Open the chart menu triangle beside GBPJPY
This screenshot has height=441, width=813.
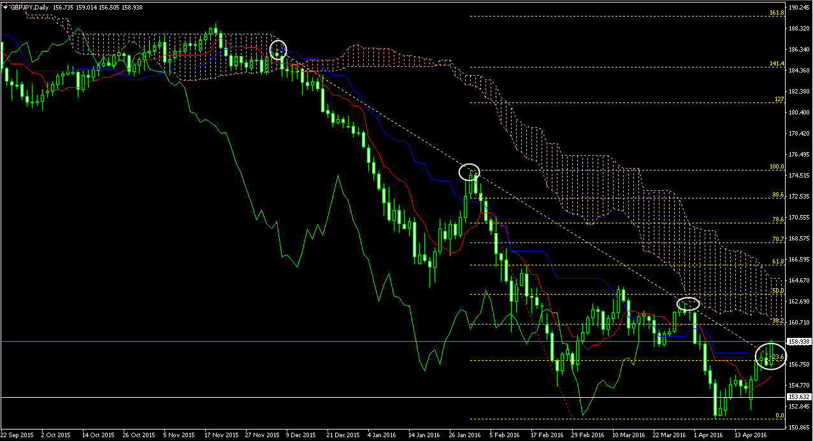[x=5, y=6]
